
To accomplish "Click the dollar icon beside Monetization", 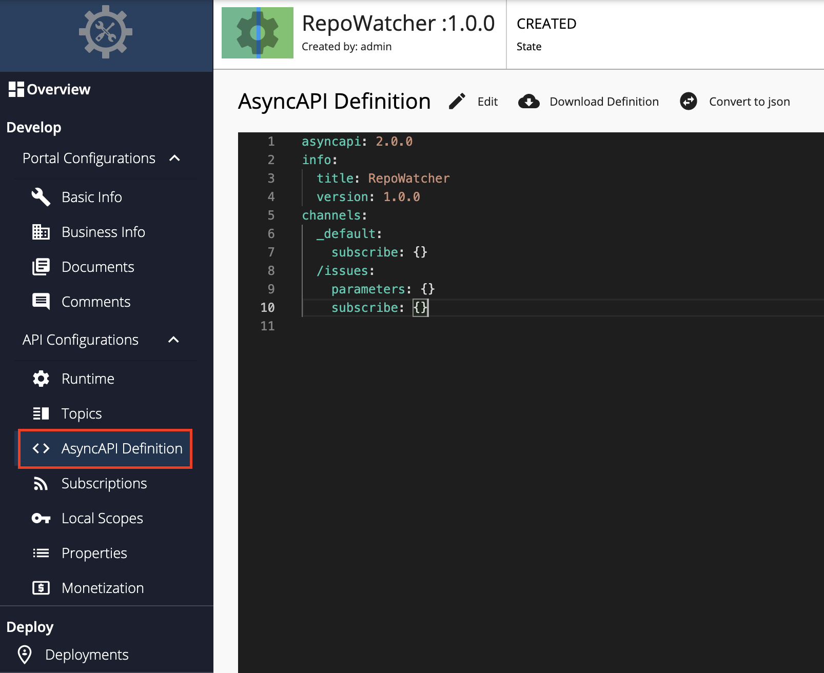I will (41, 588).
